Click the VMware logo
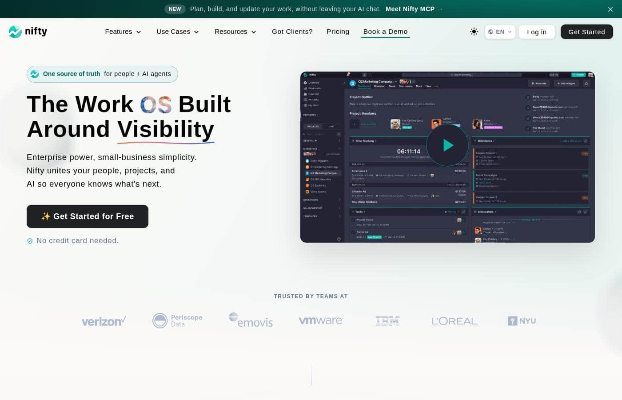The height and width of the screenshot is (400, 622). pyautogui.click(x=321, y=320)
